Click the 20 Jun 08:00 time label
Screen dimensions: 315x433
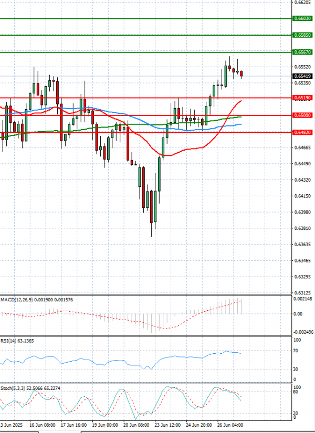coord(136,425)
